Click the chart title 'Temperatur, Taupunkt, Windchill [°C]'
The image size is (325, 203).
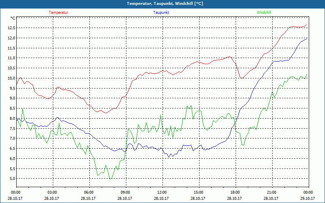[x=165, y=4]
